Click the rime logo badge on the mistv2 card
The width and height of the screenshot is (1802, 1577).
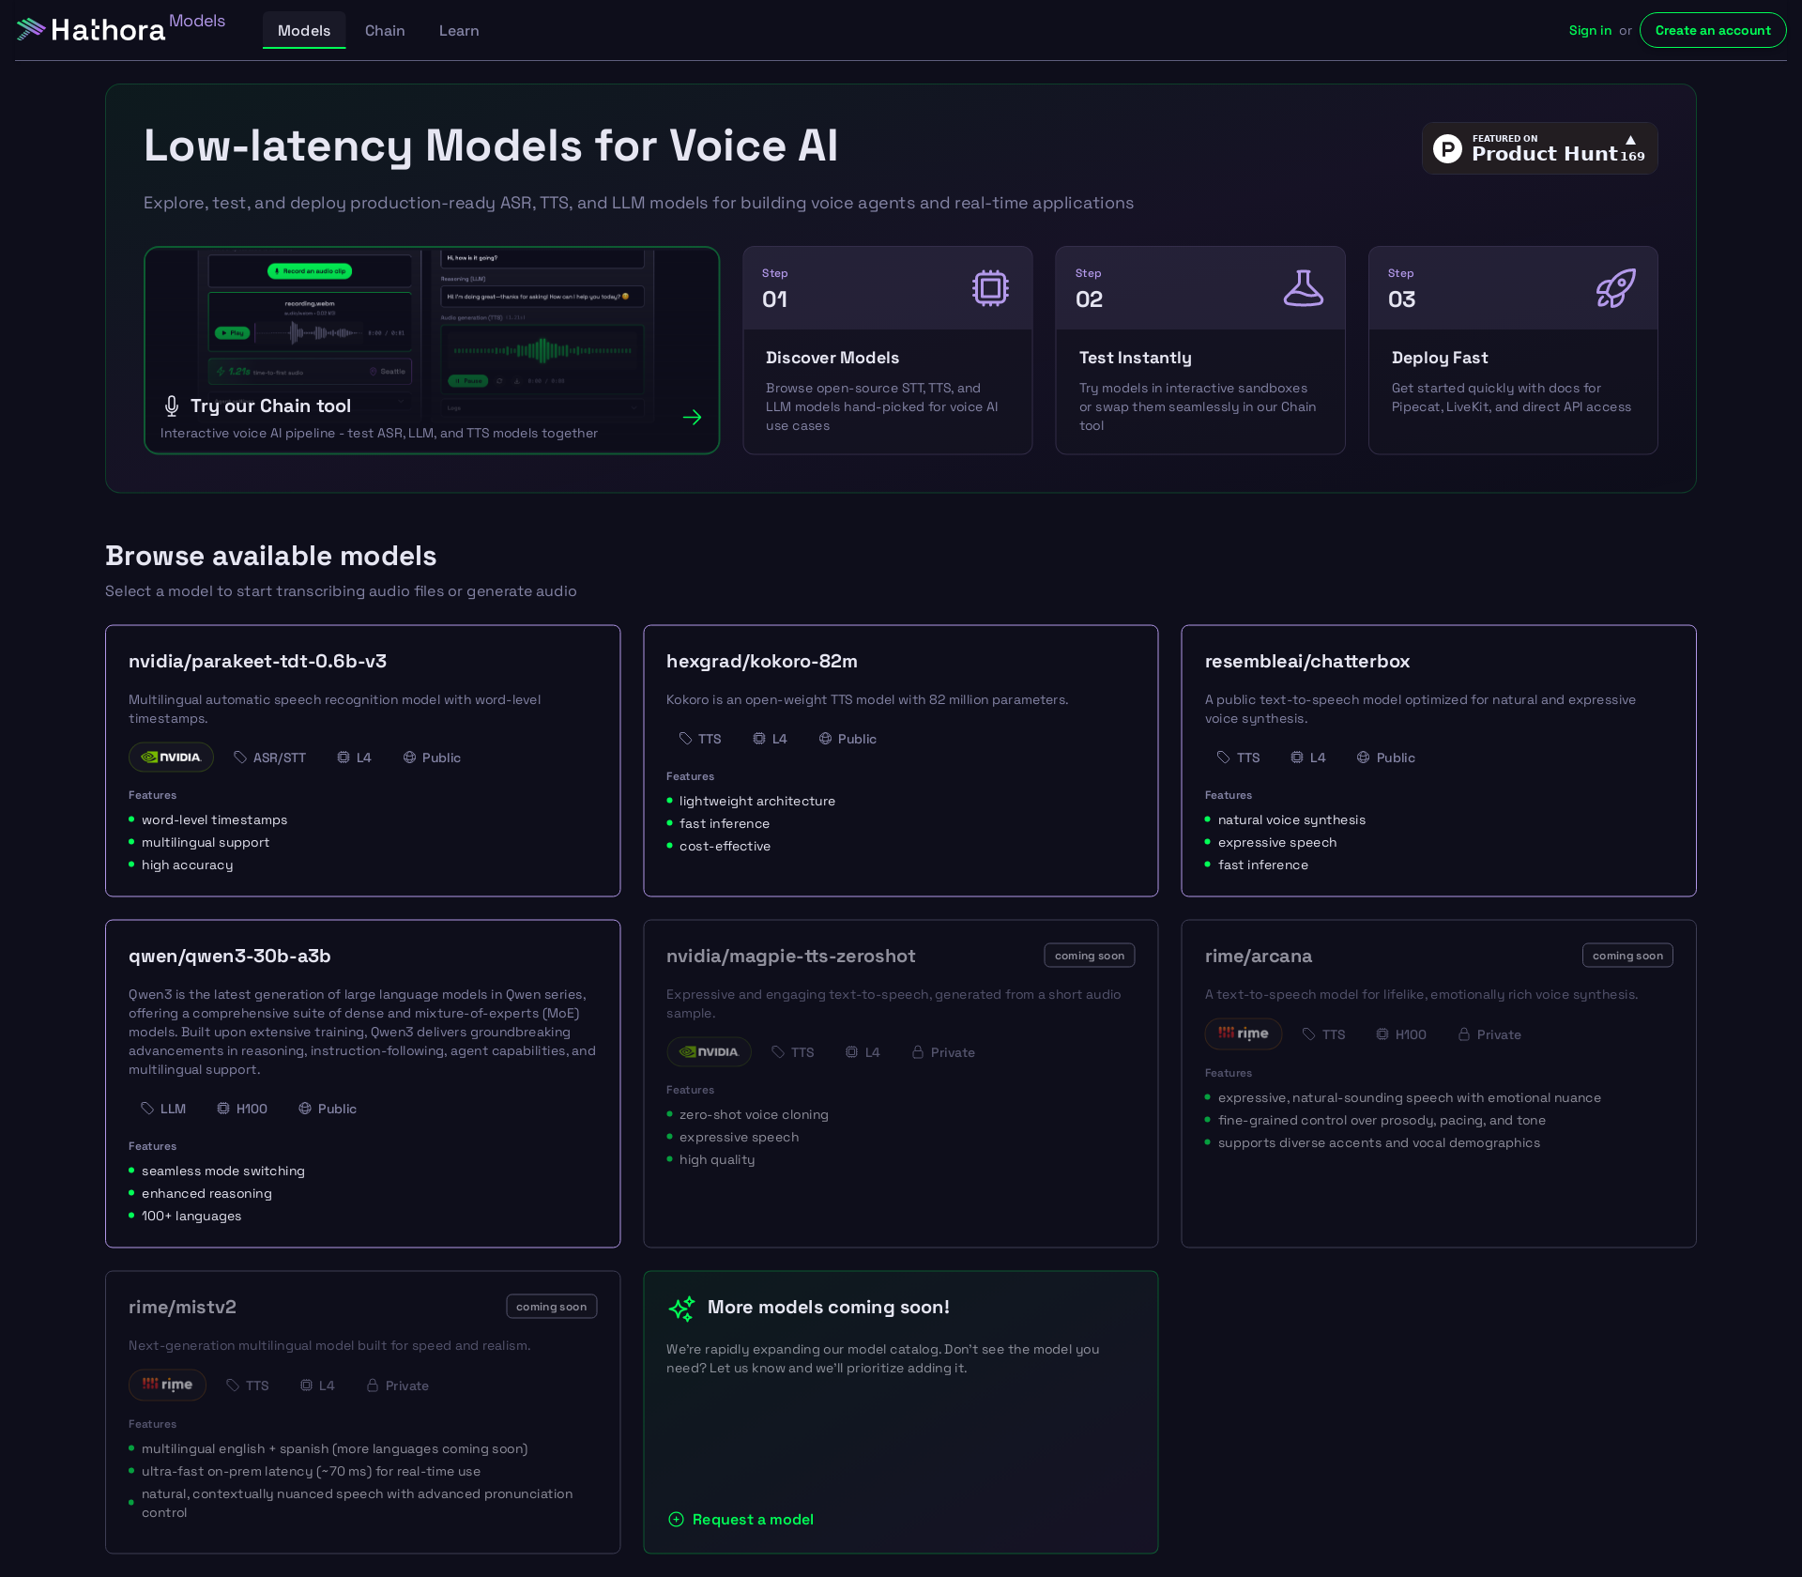coord(167,1385)
